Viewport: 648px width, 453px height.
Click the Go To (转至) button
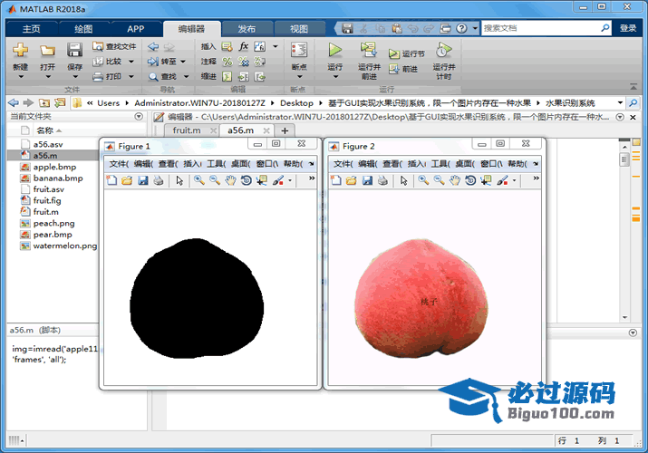(x=162, y=62)
